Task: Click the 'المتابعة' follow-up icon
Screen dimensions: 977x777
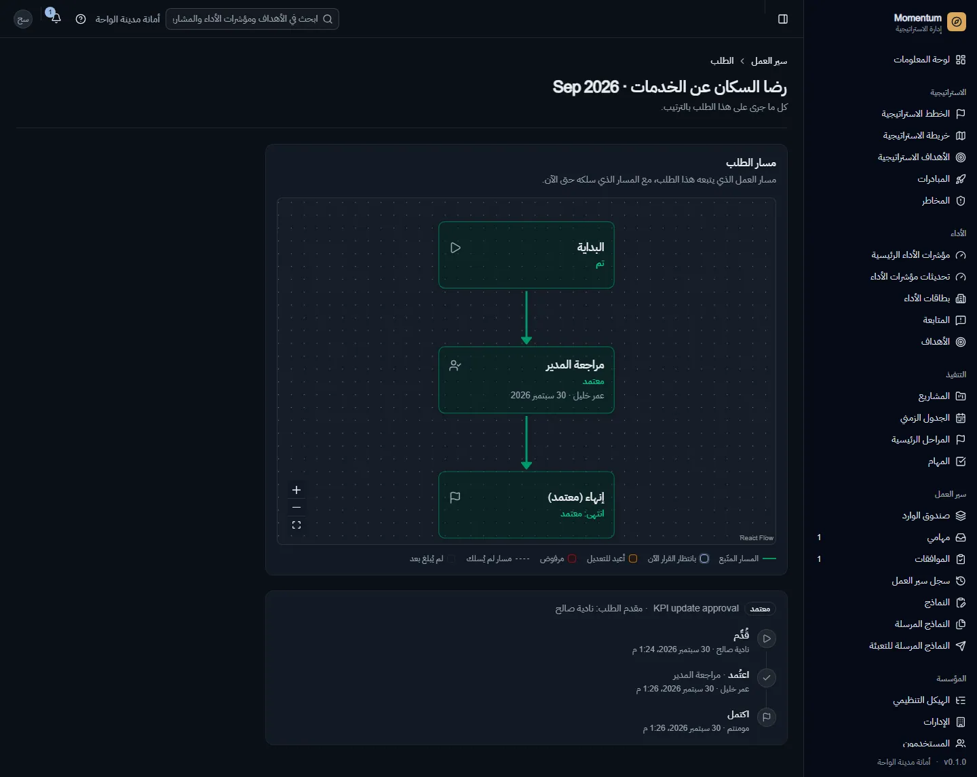Action: pos(961,320)
